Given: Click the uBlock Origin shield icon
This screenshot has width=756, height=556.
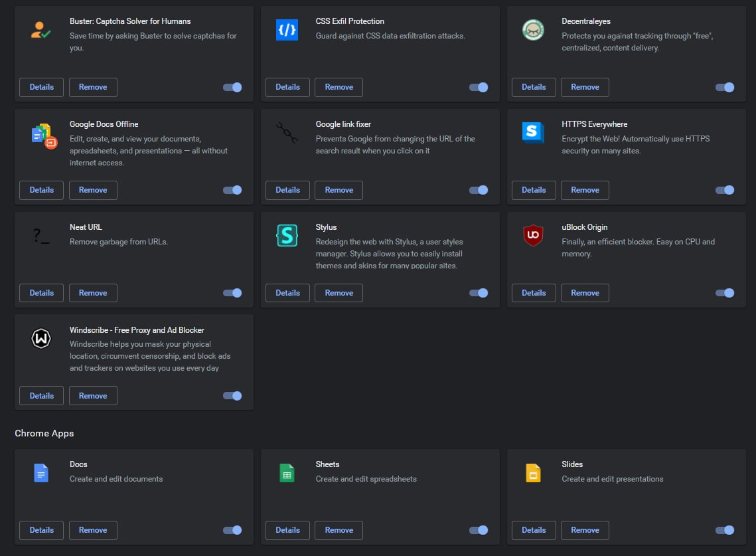Looking at the screenshot, I should (x=533, y=236).
